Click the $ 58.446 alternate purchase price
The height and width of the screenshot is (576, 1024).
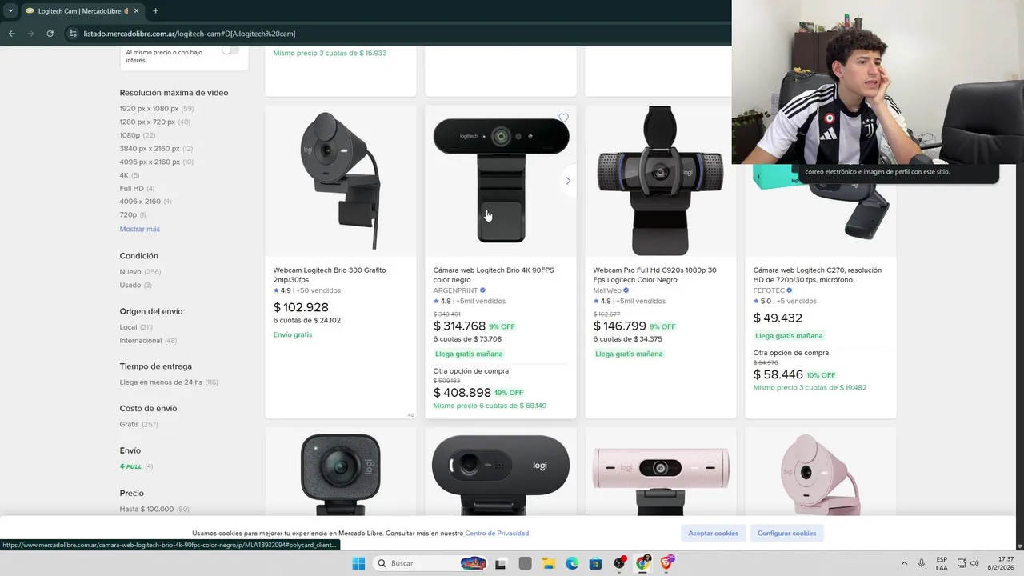coord(778,374)
